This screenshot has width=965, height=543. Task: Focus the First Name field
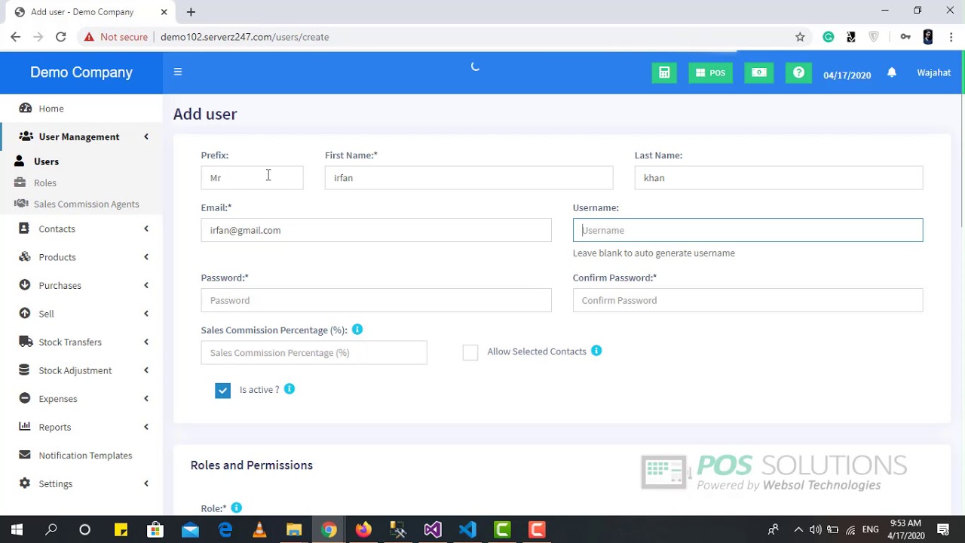469,178
